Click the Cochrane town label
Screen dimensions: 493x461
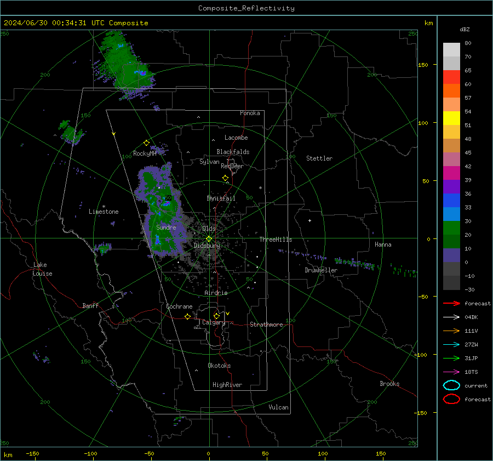pos(179,306)
